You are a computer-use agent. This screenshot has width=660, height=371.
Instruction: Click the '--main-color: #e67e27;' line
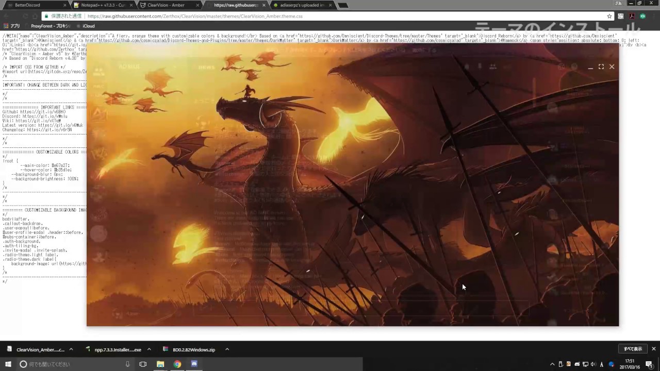coord(45,165)
